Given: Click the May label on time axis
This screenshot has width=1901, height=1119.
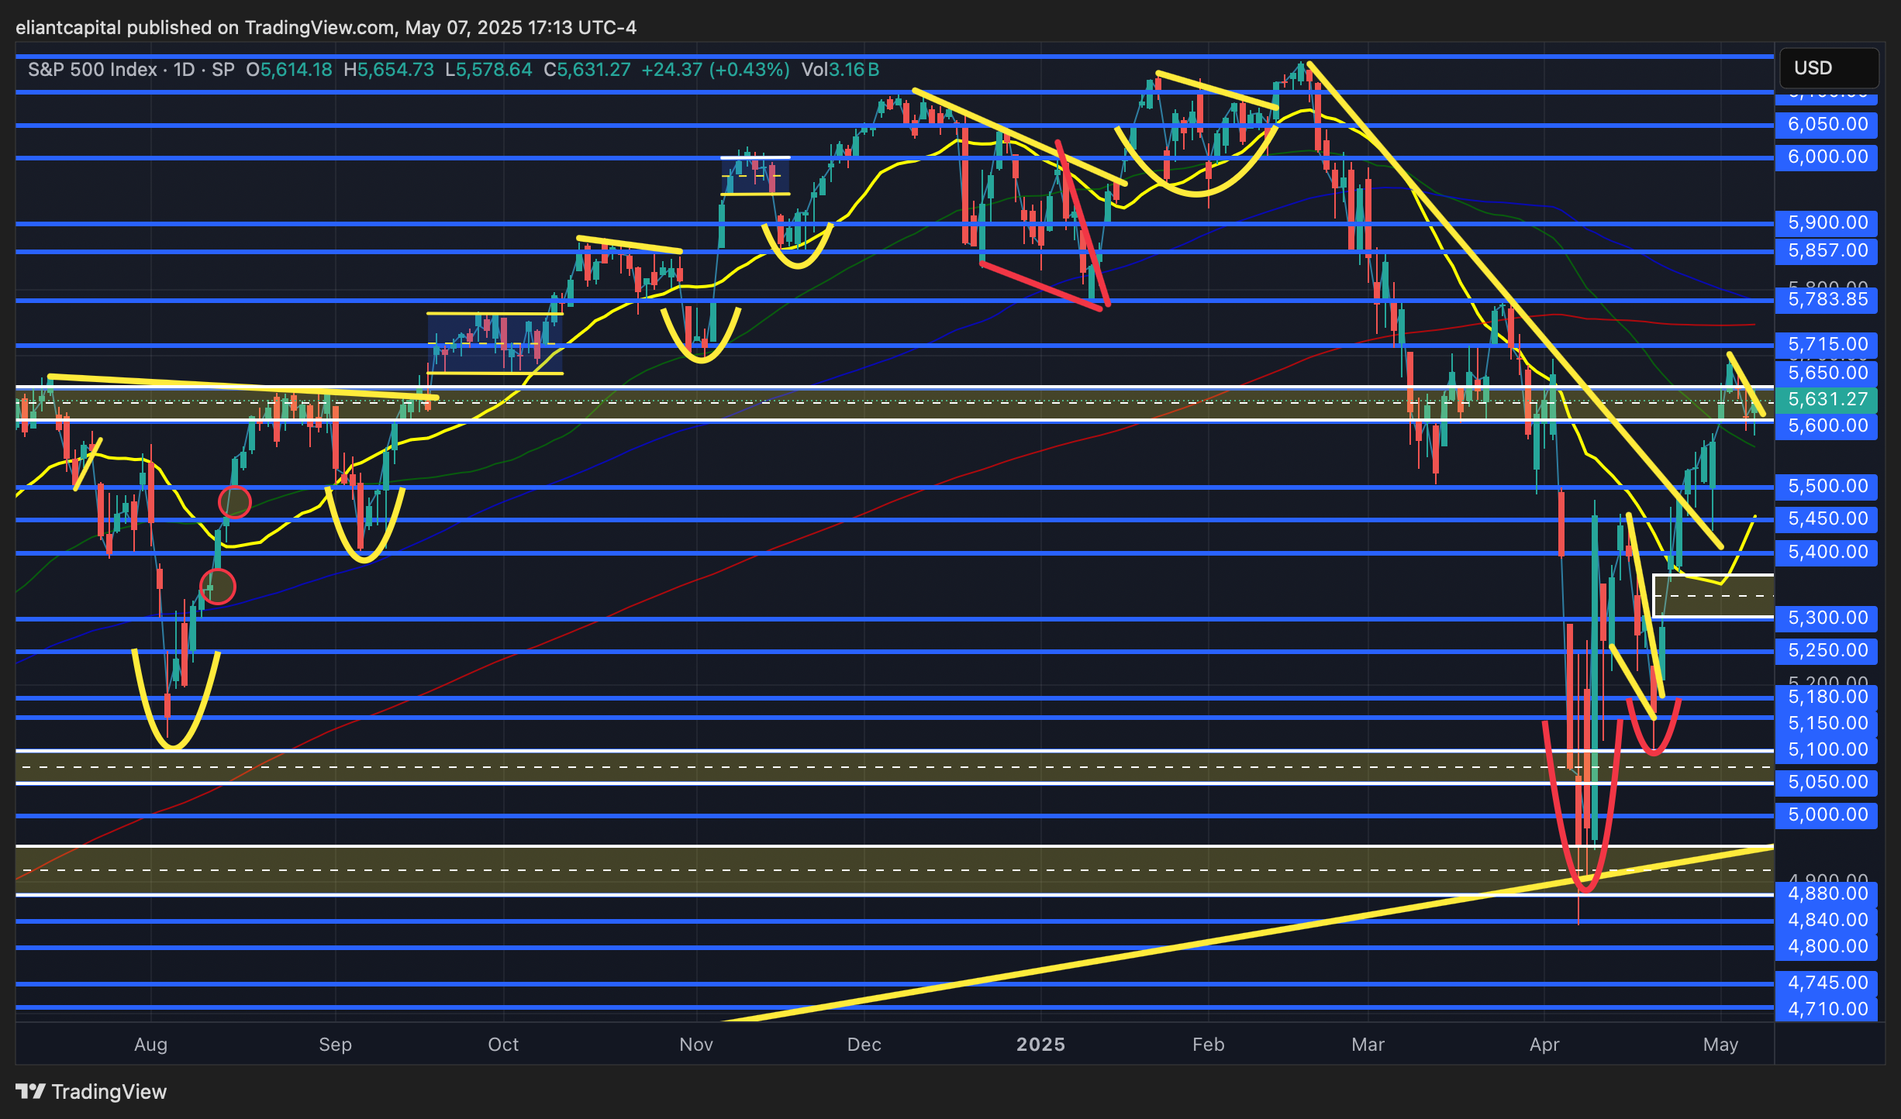Looking at the screenshot, I should click(1720, 1045).
